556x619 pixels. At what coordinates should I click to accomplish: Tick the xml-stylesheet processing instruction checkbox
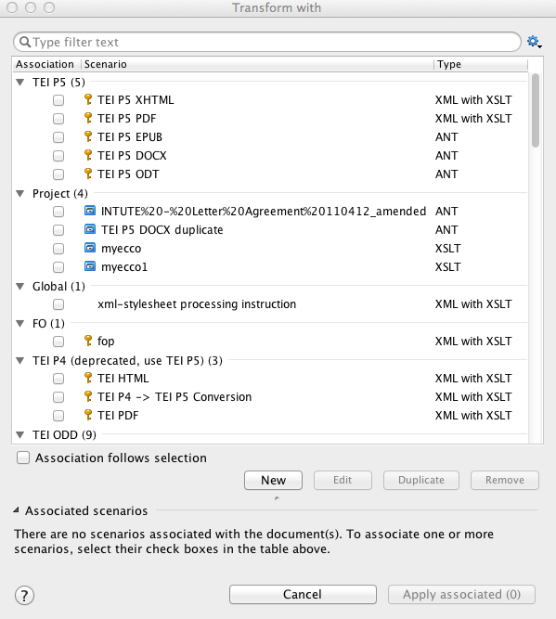click(58, 304)
